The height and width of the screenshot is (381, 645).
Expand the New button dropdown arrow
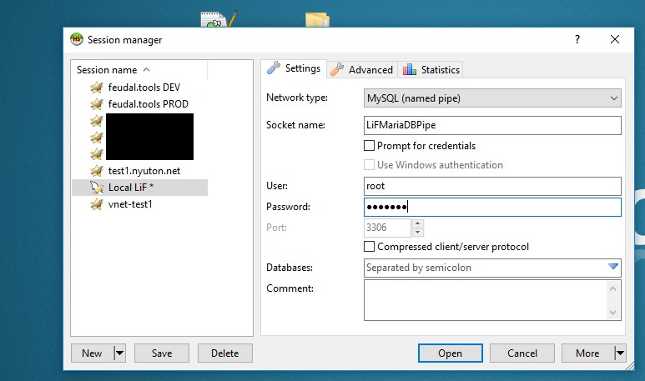click(x=119, y=353)
